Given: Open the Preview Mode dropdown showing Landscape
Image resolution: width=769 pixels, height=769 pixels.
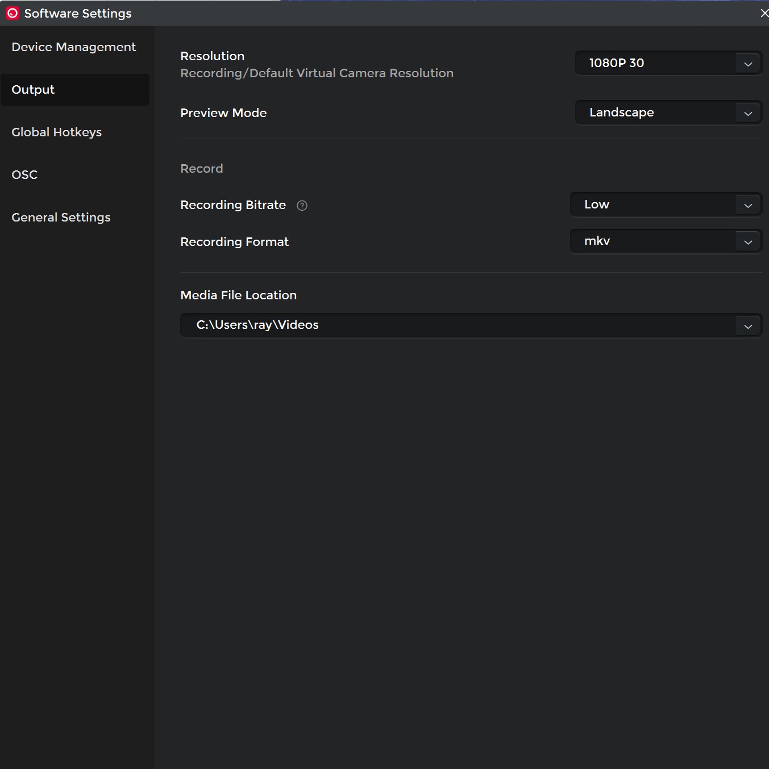Looking at the screenshot, I should 654,112.
